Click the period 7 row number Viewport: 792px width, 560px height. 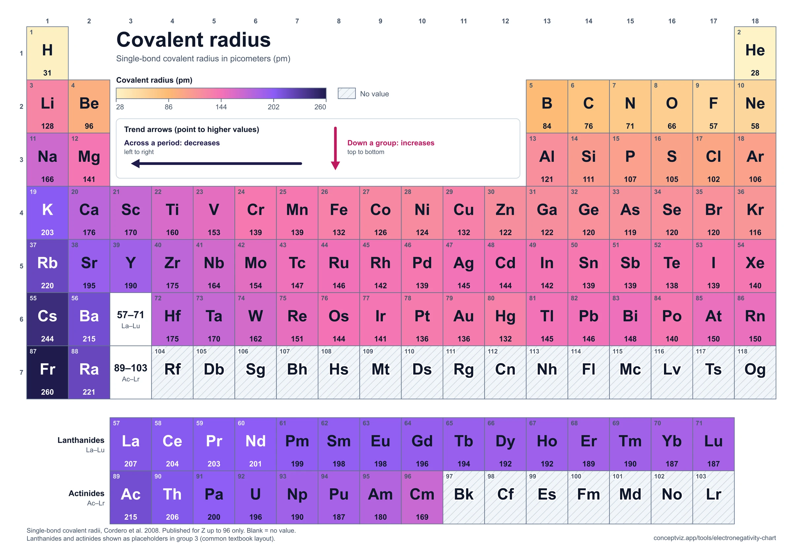(21, 372)
